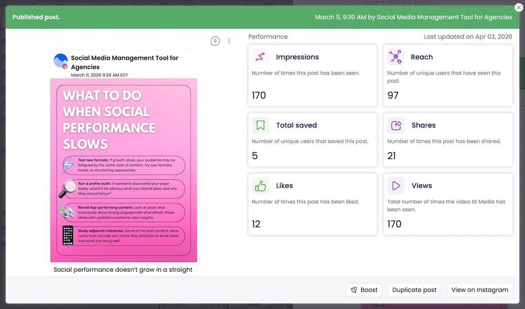The width and height of the screenshot is (525, 309).
Task: Click the Impressions metric icon
Action: tap(260, 57)
